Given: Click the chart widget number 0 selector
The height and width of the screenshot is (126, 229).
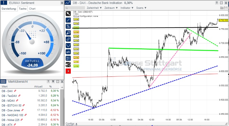Looking at the screenshot, I should click(x=217, y=3).
